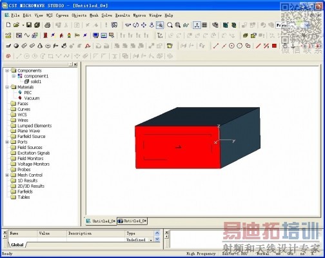This screenshot has height=258, width=325.
Task: Open the Solve menu
Action: [107, 15]
